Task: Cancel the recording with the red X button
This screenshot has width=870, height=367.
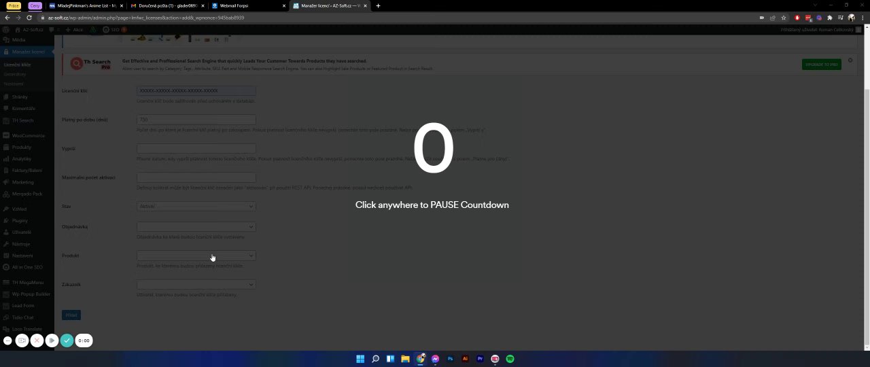Action: click(x=37, y=340)
